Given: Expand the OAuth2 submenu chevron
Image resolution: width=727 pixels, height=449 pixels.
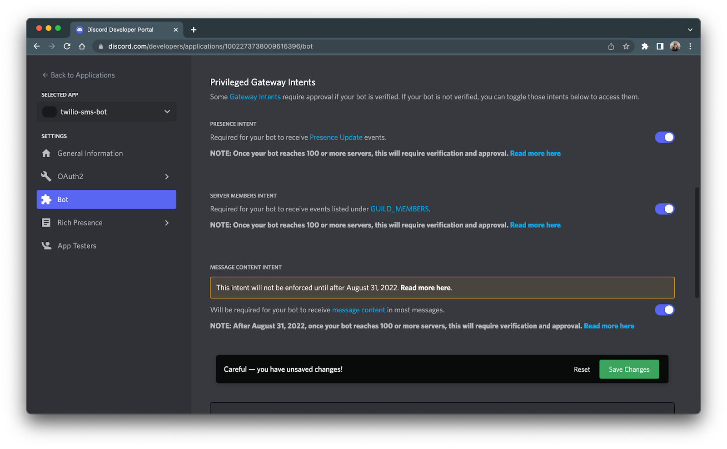Looking at the screenshot, I should tap(167, 176).
